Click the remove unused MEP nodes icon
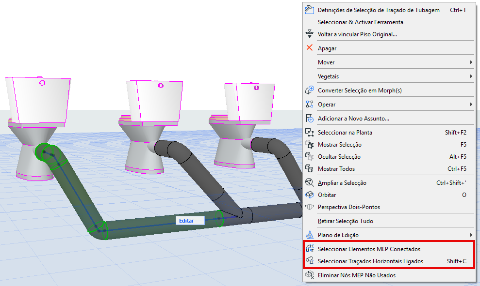 [310, 275]
